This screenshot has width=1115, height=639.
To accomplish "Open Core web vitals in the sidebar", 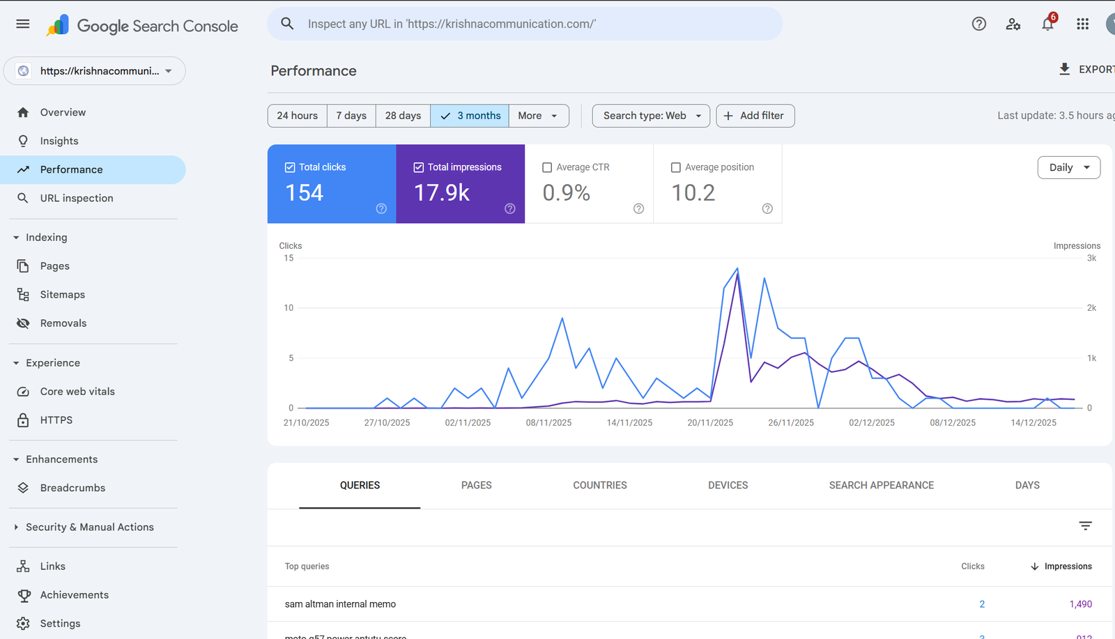I will coord(77,392).
